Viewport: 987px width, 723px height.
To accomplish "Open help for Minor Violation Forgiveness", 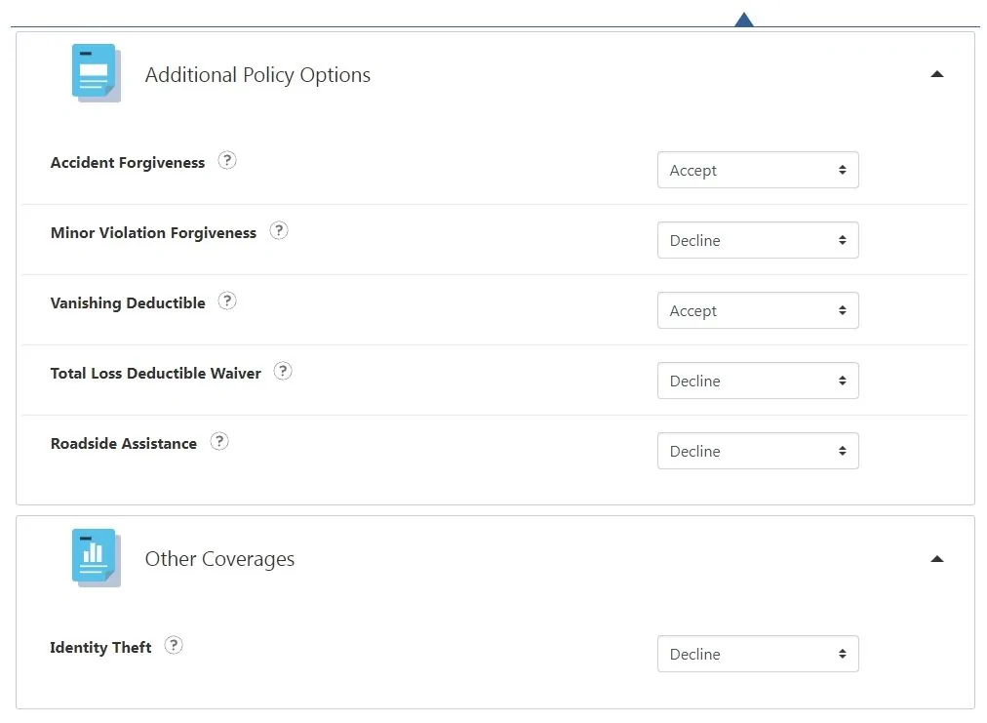I will tap(279, 230).
